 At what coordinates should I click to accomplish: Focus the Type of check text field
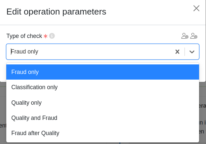[89, 52]
